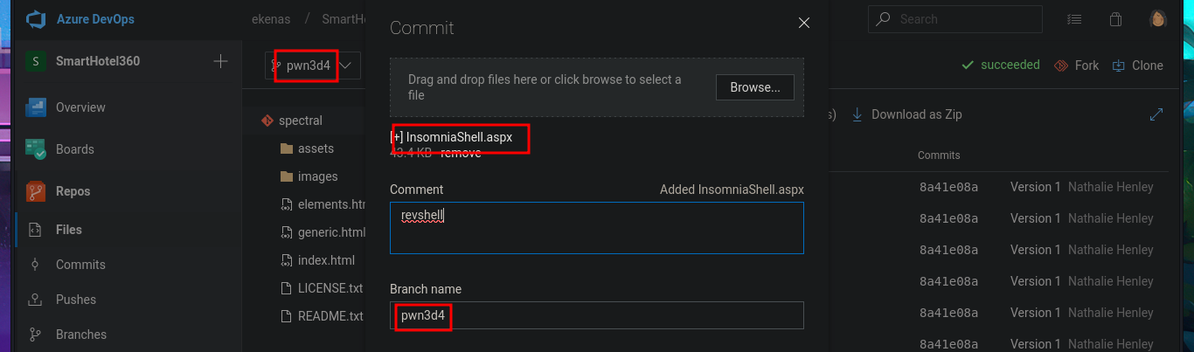The width and height of the screenshot is (1194, 352).
Task: Focus the Branch name field
Action: coord(596,315)
